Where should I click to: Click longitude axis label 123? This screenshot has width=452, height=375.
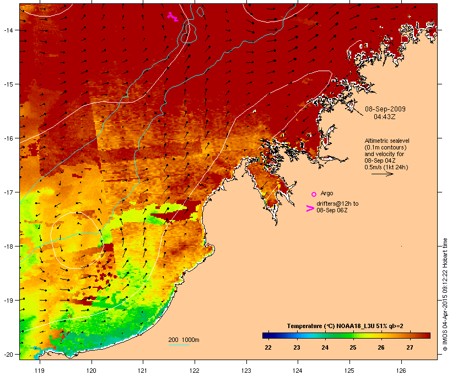(x=246, y=371)
